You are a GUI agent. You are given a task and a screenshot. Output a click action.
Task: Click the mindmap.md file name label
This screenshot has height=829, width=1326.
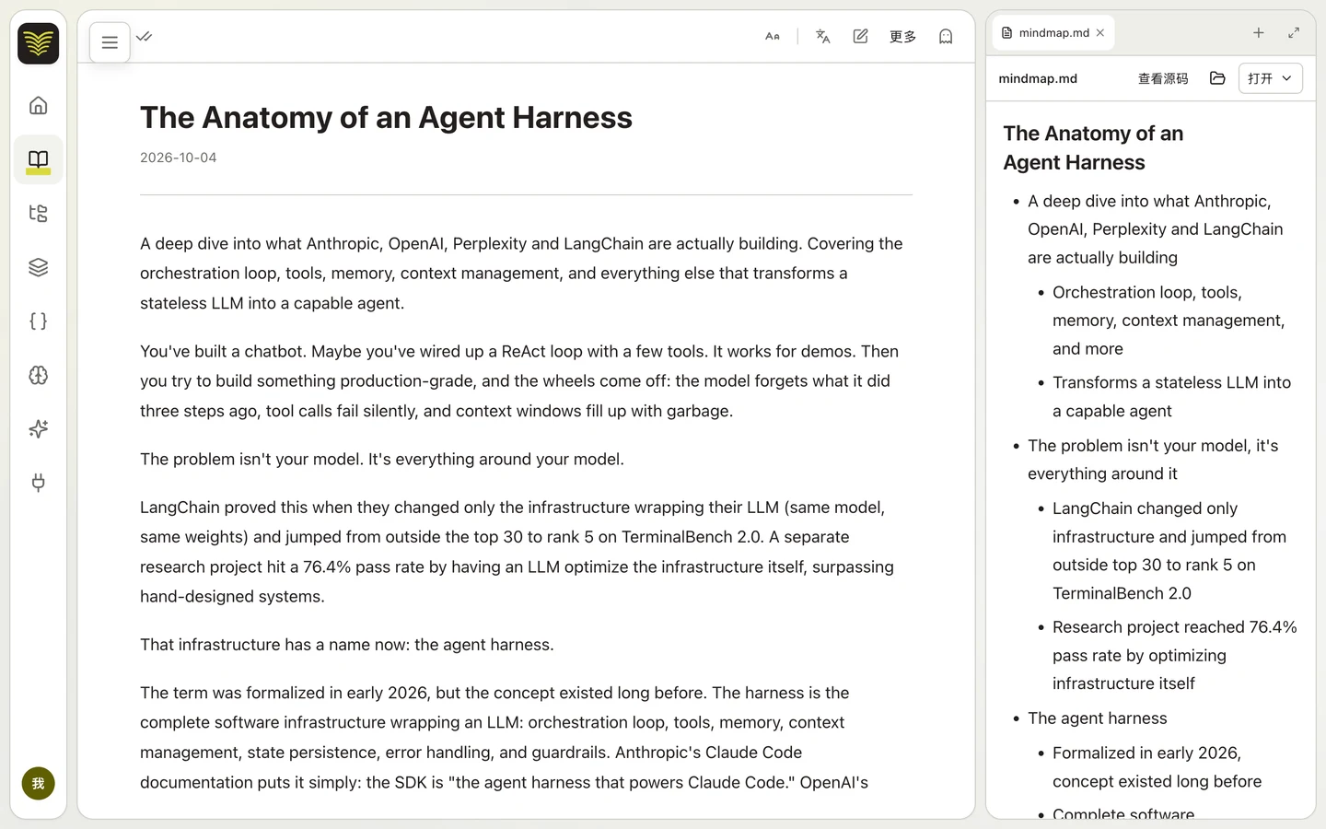pos(1038,78)
